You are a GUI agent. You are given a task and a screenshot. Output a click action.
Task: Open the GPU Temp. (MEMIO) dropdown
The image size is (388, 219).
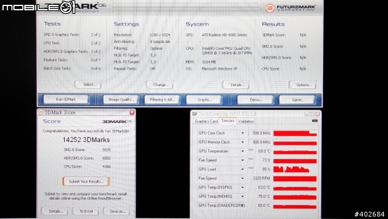pos(242,197)
